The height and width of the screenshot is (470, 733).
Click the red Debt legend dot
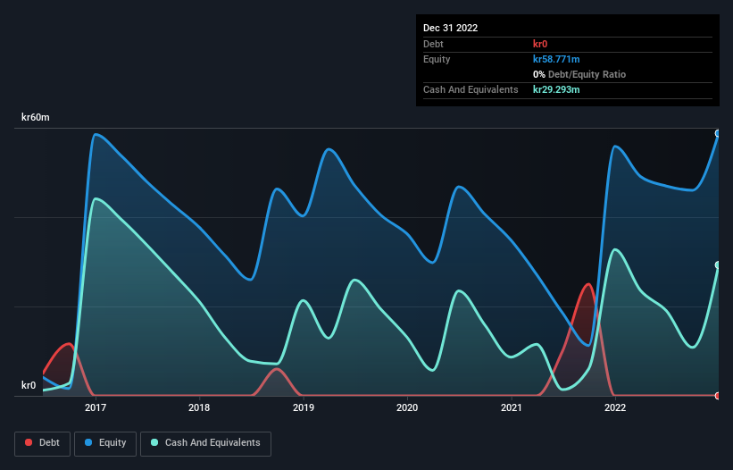29,442
